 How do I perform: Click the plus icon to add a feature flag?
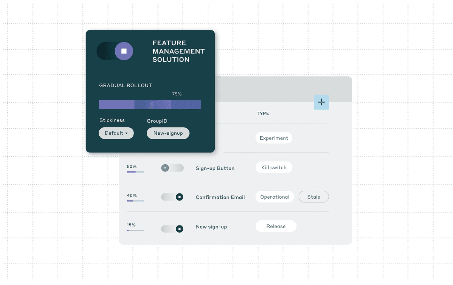321,102
